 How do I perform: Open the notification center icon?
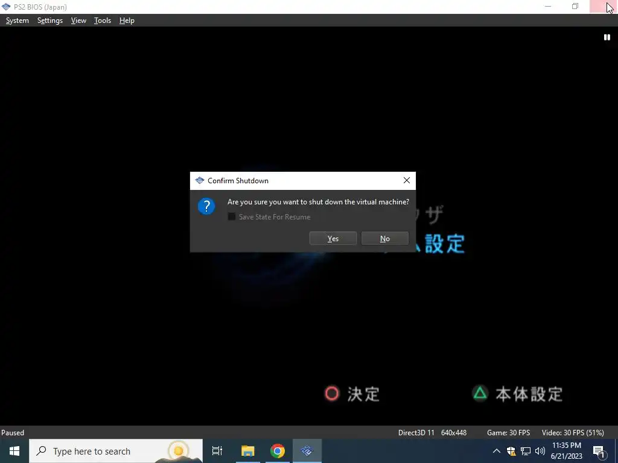[x=599, y=452]
